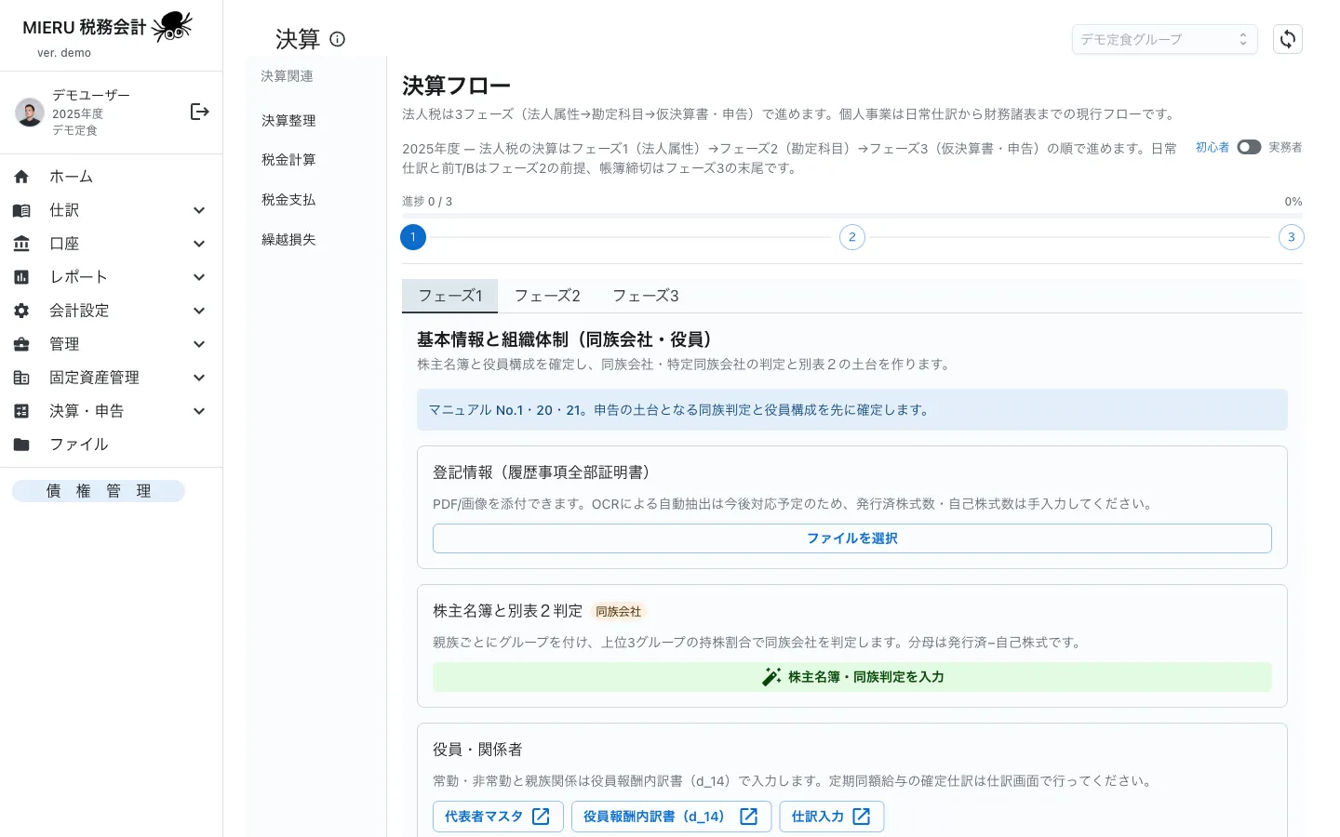This screenshot has height=837, width=1340.
Task: Click the 仕訳 book icon
Action: [21, 210]
